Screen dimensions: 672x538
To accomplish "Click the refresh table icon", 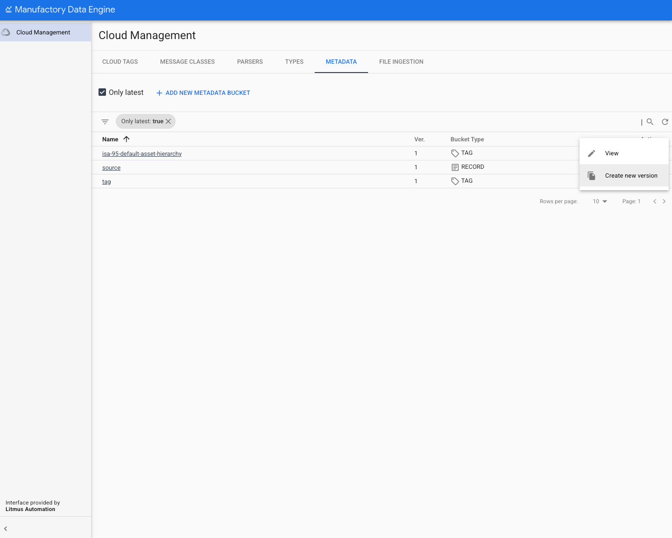I will coord(665,122).
